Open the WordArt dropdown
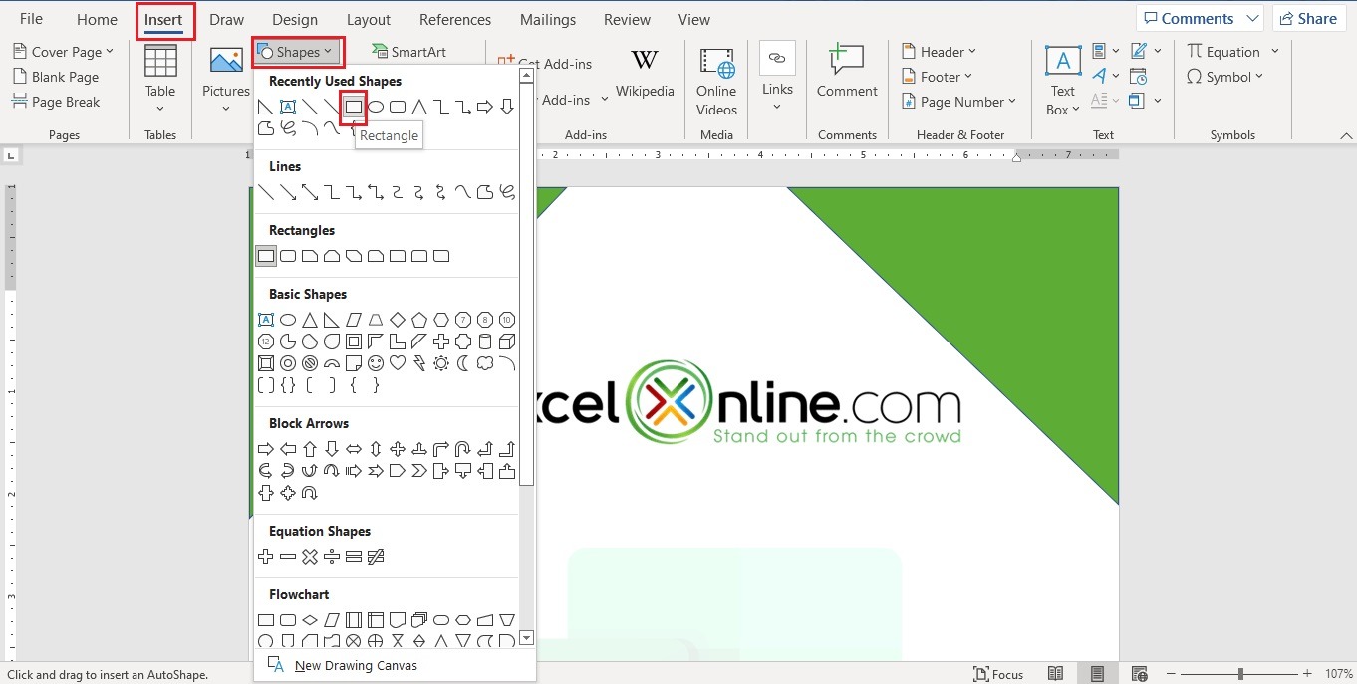The image size is (1357, 684). point(1105,76)
